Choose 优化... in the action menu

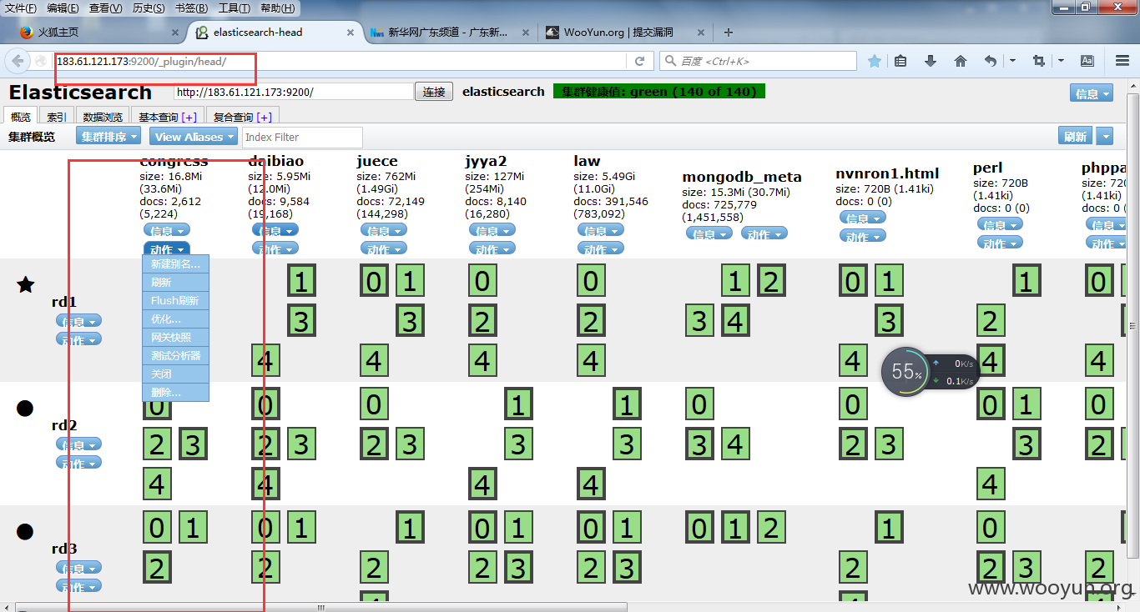(175, 319)
